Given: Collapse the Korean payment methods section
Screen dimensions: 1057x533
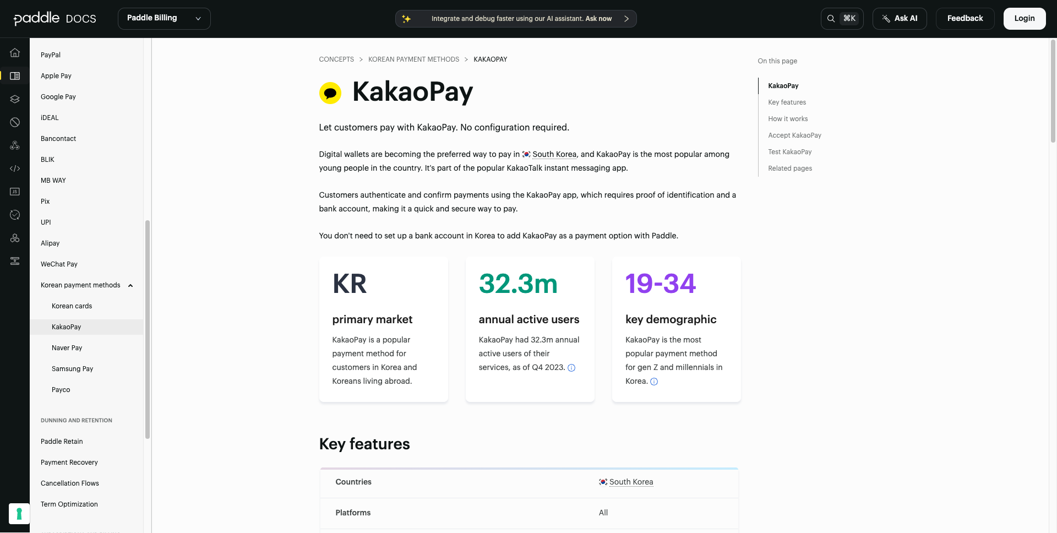Looking at the screenshot, I should click(130, 285).
